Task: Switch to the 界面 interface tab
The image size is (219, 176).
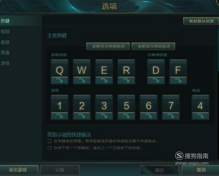Action: (x=5, y=53)
